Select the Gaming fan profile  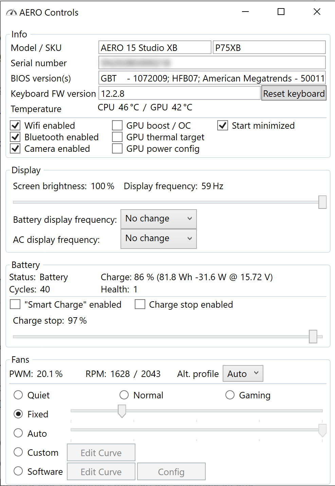[x=230, y=395]
